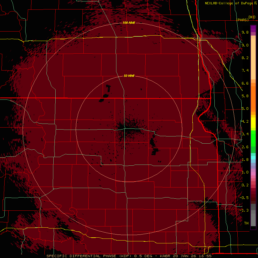Click the 50 NMI range ring label
This screenshot has height=258, width=258.
point(129,76)
